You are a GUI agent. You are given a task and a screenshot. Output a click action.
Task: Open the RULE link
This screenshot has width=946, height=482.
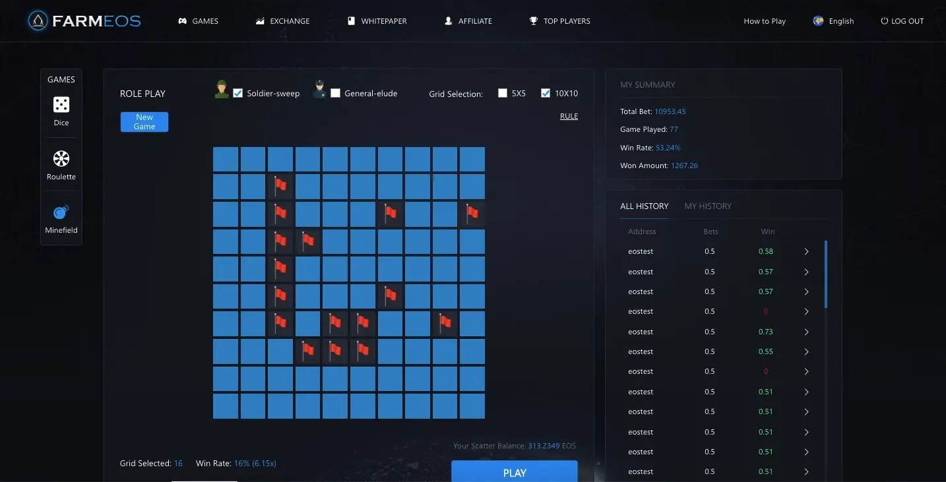(569, 116)
